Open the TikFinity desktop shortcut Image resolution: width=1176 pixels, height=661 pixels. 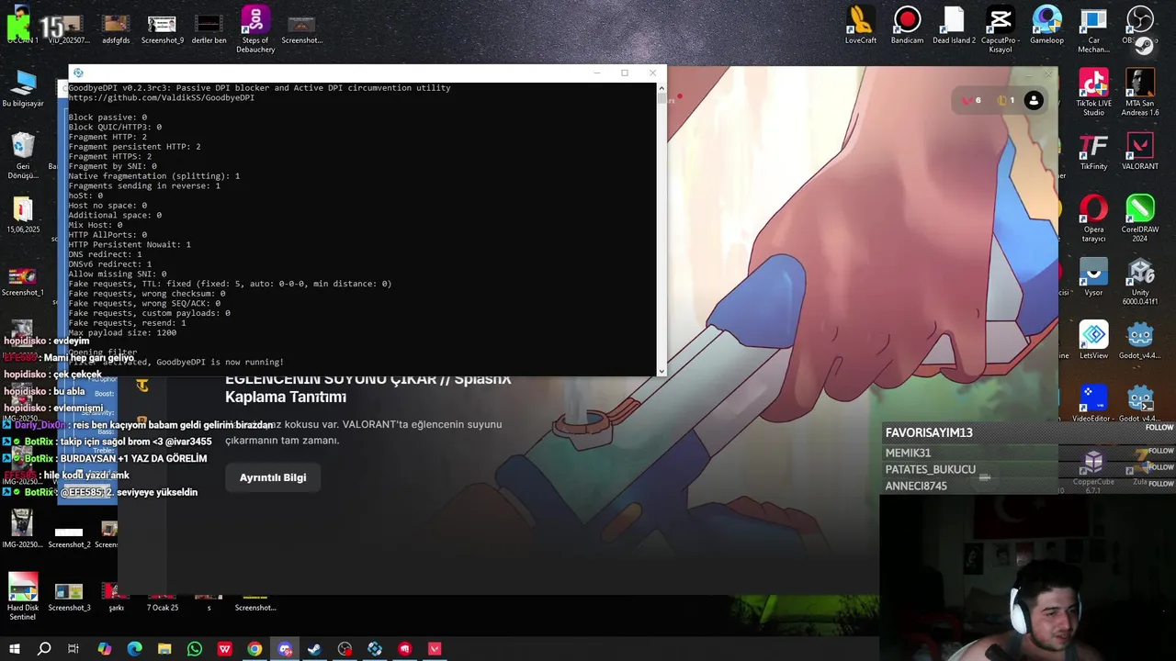pos(1093,151)
